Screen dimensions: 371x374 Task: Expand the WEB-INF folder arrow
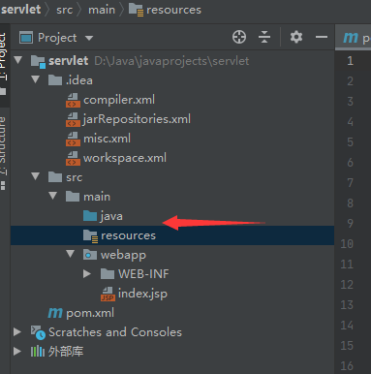pos(86,274)
